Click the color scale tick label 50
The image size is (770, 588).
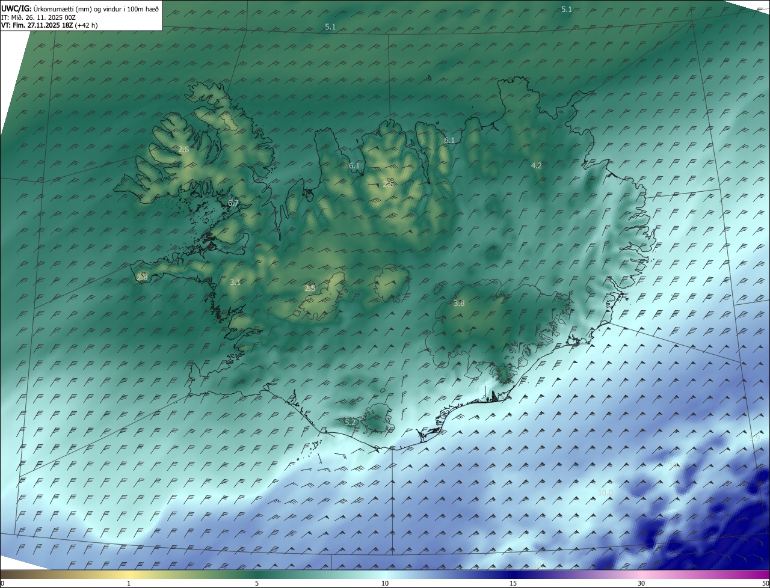click(x=765, y=584)
